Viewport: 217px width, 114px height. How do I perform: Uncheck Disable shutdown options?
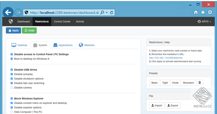point(12,79)
